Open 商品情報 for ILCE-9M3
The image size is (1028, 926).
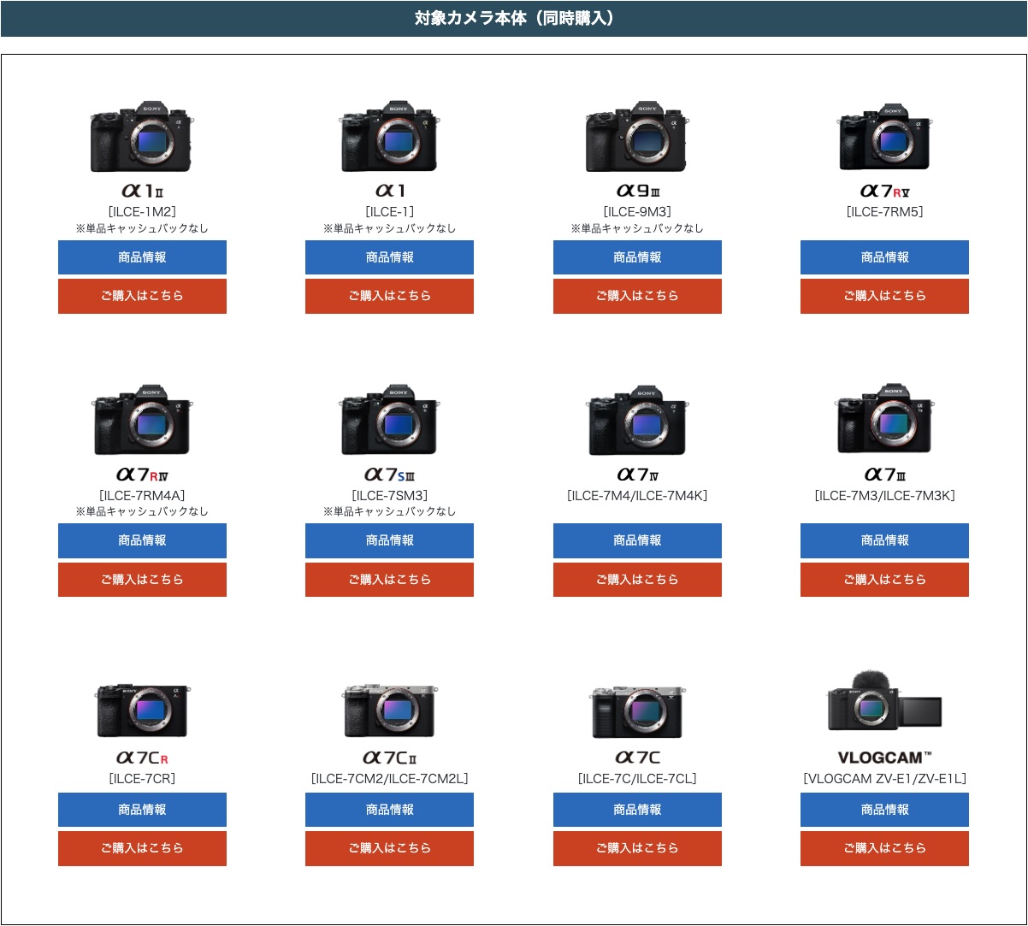tap(637, 257)
